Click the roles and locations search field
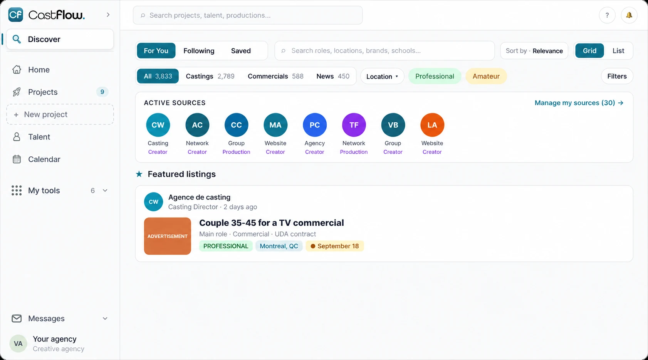 point(384,51)
